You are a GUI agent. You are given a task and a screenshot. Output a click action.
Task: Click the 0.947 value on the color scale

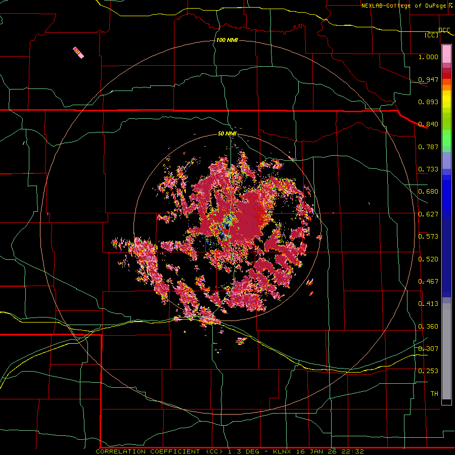pos(428,79)
